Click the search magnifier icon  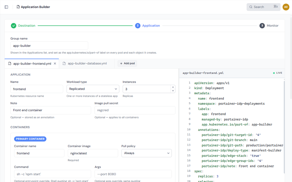click(251, 7)
